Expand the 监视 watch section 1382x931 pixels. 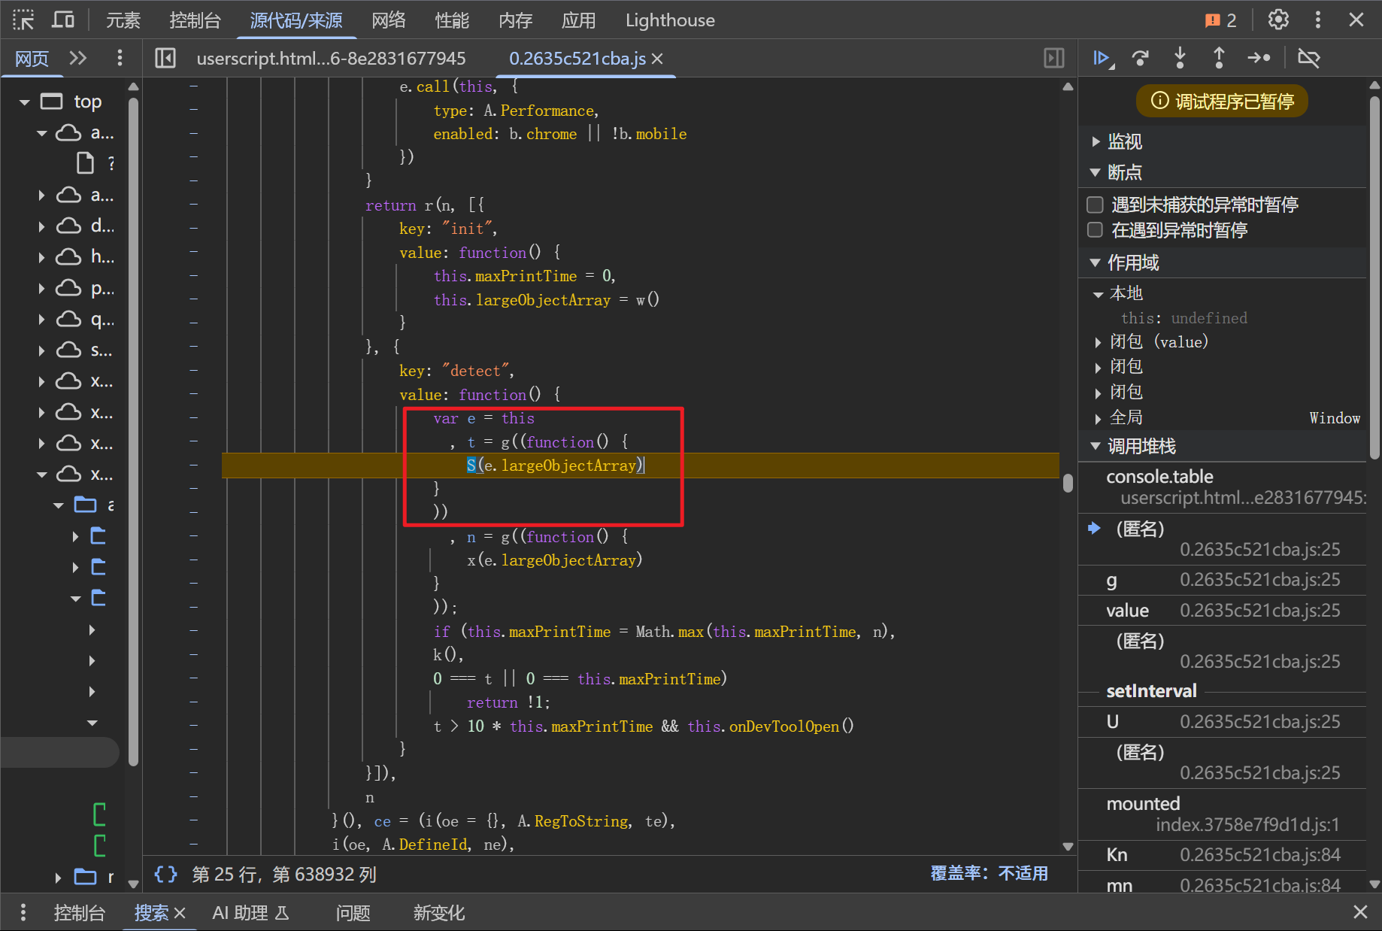(x=1096, y=141)
